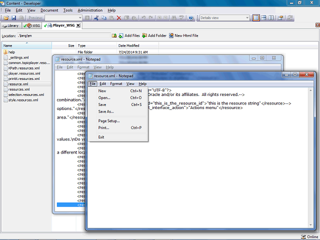Click the Print toolbar icon
Image resolution: width=320 pixels, height=240 pixels.
[x=21, y=18]
